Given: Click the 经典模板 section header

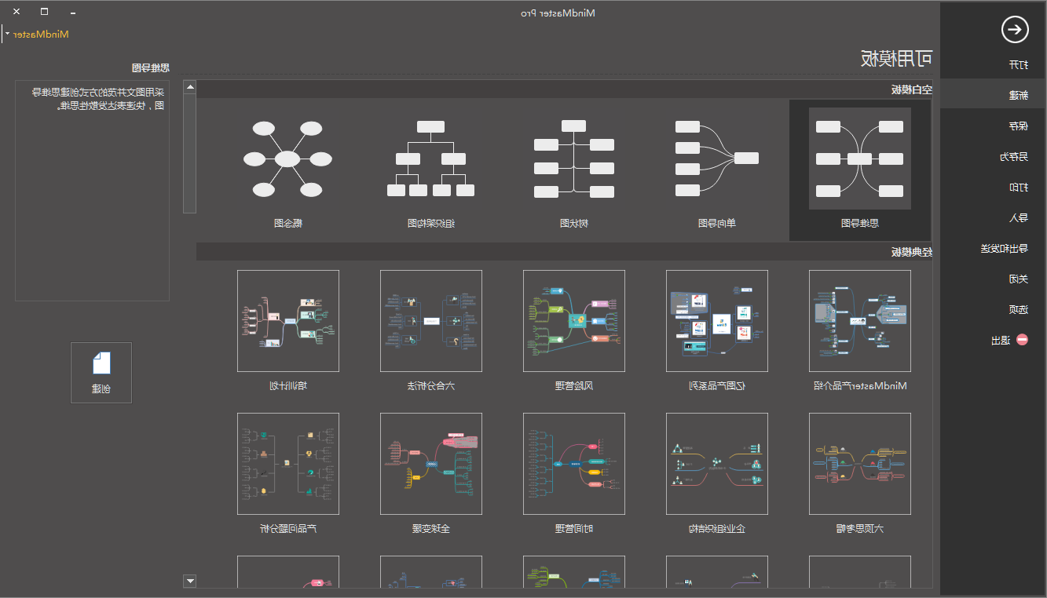Looking at the screenshot, I should point(564,252).
